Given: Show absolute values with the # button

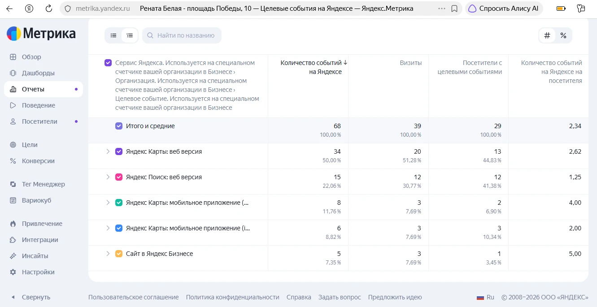Looking at the screenshot, I should [547, 35].
